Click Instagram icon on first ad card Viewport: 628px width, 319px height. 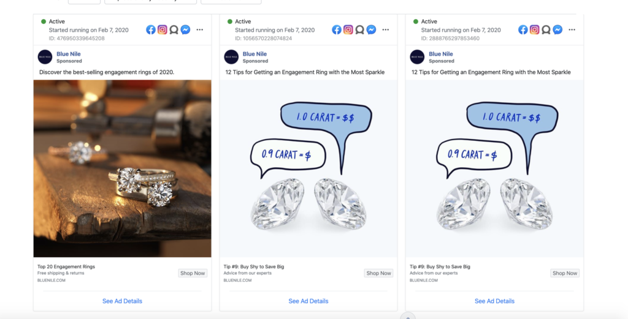click(x=162, y=29)
